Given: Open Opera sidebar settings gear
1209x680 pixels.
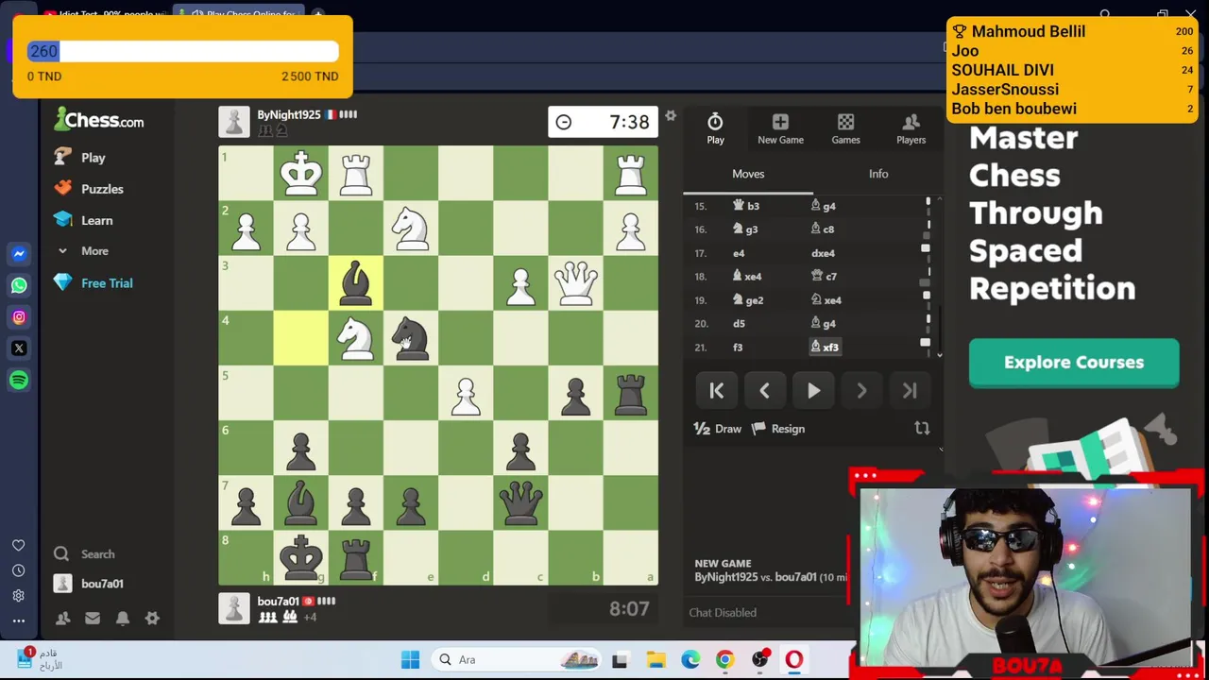Looking at the screenshot, I should pos(18,596).
